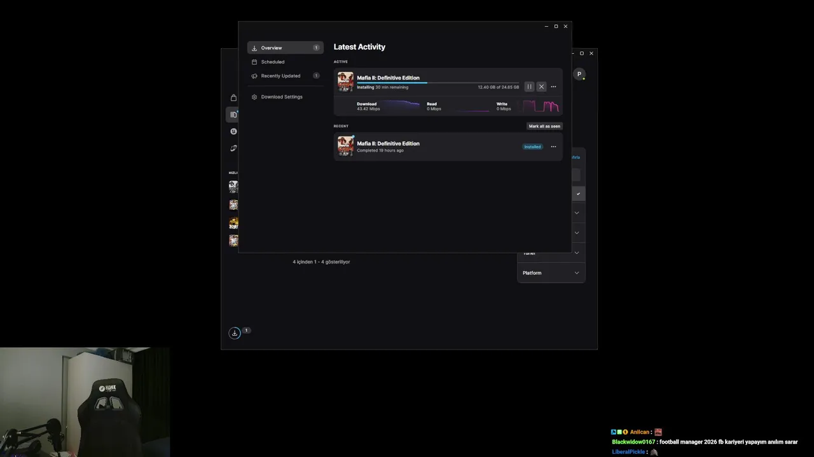Open the Library icon in launcher sidebar
814x457 pixels.
click(x=233, y=115)
